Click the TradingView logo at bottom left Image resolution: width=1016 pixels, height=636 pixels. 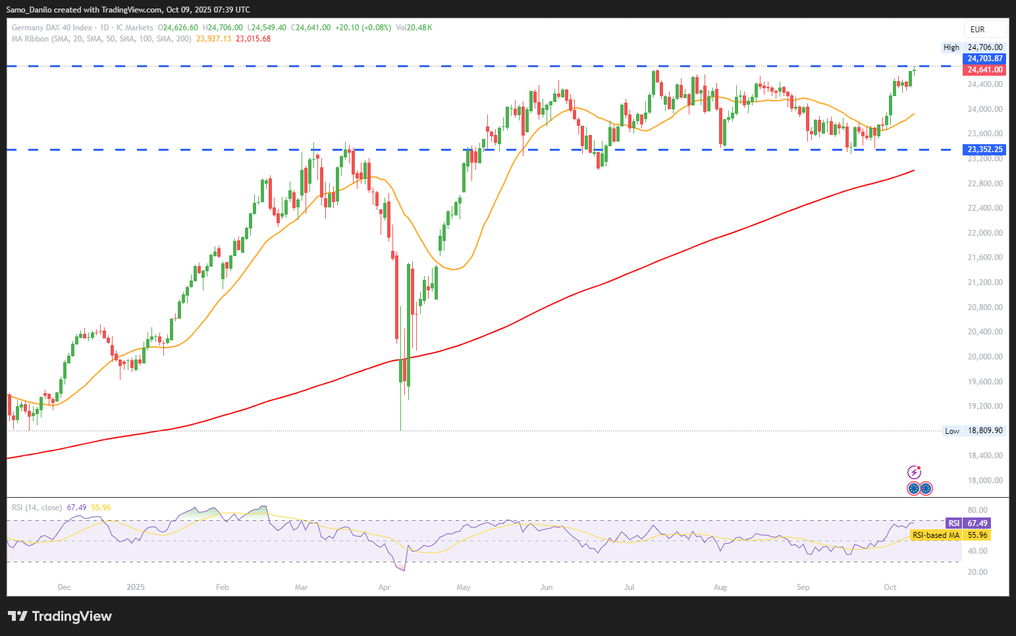60,616
